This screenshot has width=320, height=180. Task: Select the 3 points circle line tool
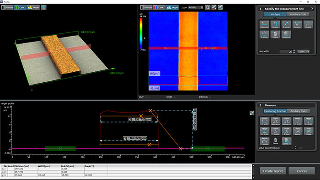click(x=264, y=34)
